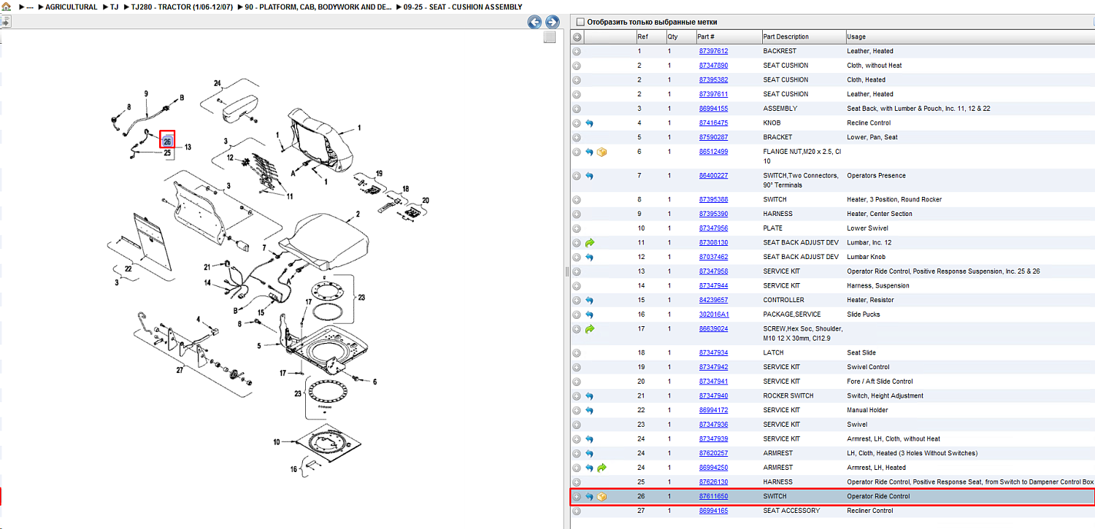Toggle the small square box above the diagram

click(549, 38)
